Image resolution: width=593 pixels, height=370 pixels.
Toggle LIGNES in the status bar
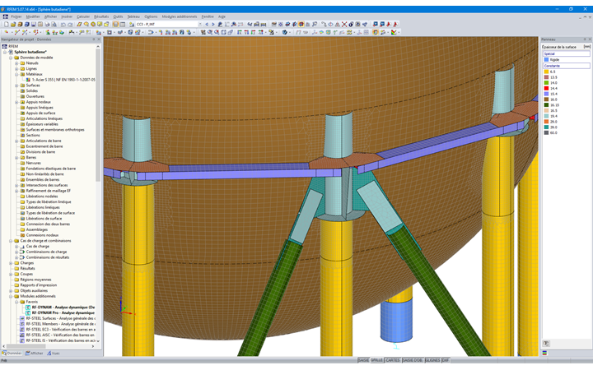(x=432, y=360)
